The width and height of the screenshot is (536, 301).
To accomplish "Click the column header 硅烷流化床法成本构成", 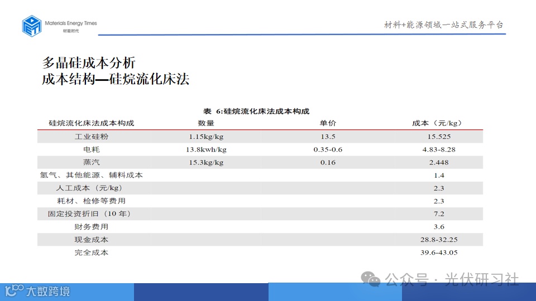I will click(91, 123).
